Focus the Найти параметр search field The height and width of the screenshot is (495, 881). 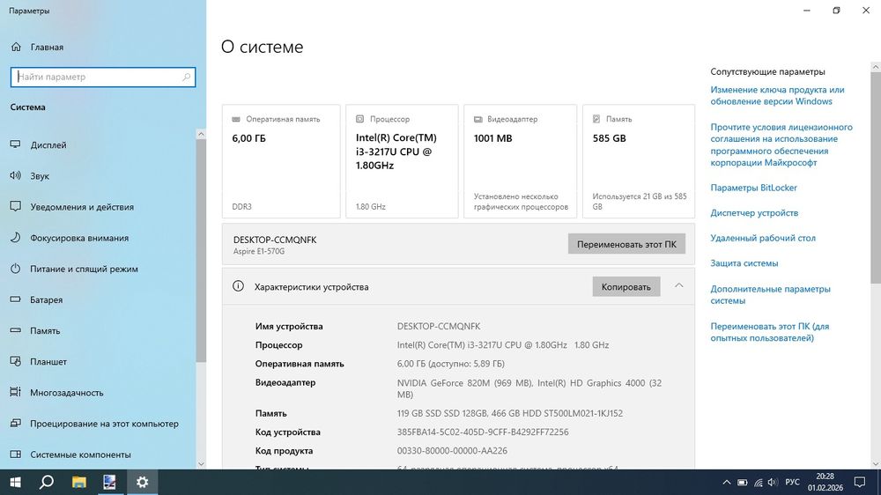[x=103, y=77]
